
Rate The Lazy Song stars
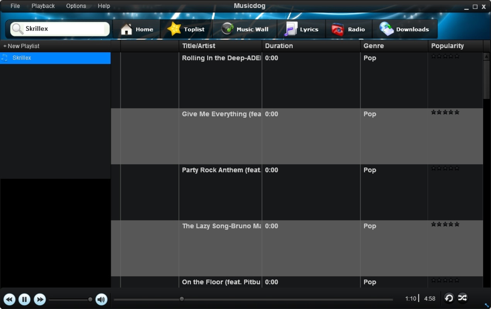[x=445, y=224]
